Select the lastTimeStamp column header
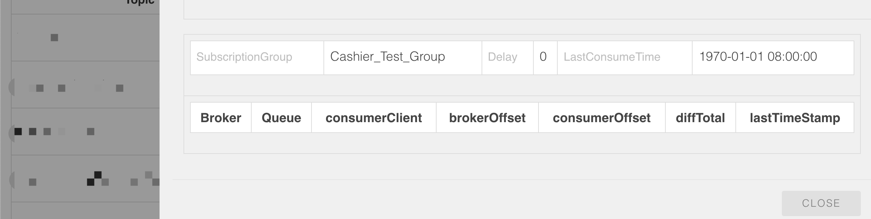 coord(795,118)
